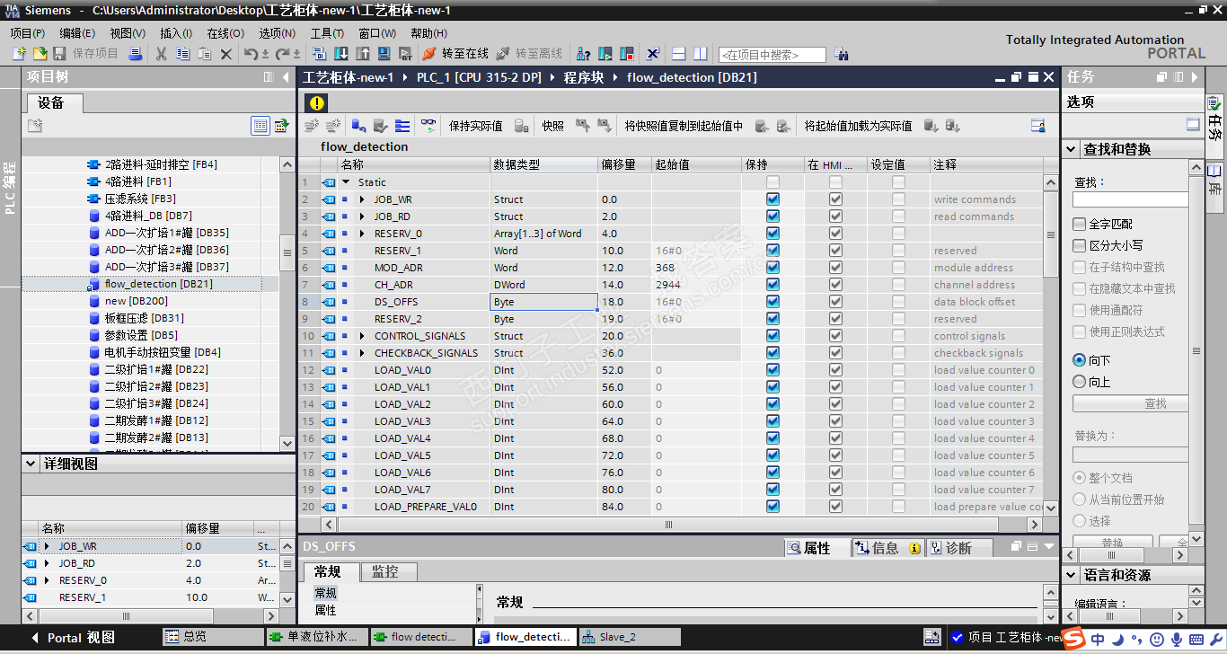Open the 在线(O) menu
The width and height of the screenshot is (1227, 654).
[x=225, y=33]
